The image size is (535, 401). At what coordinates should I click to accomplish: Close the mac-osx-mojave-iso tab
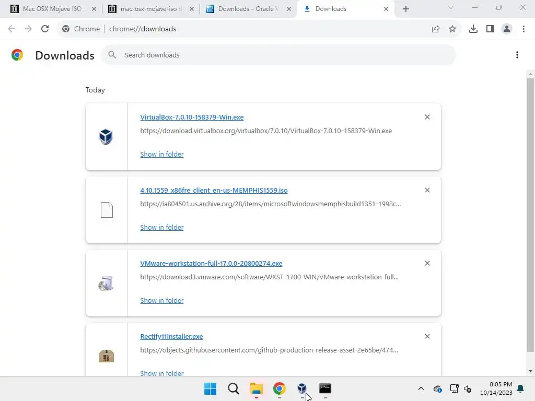[191, 9]
